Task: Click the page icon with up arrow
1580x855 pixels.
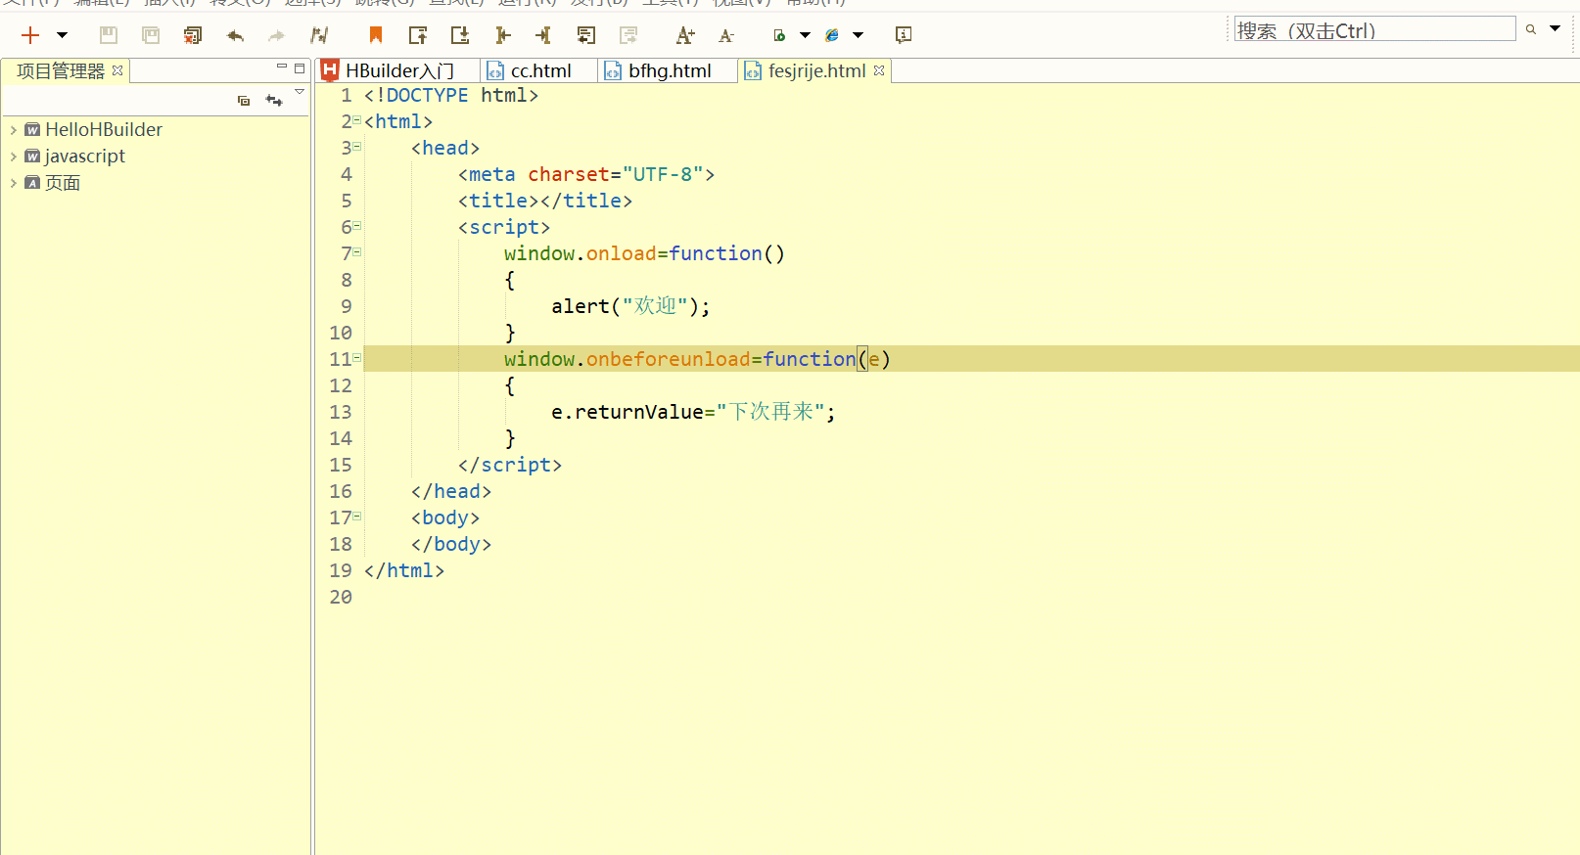Action: [418, 35]
